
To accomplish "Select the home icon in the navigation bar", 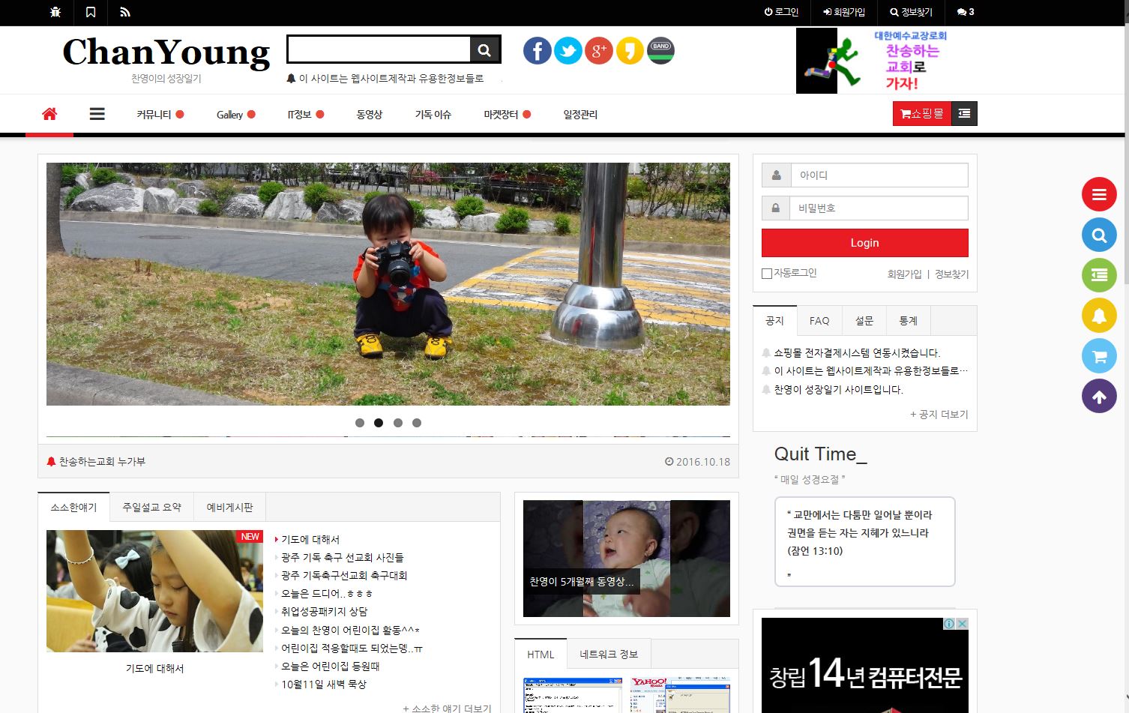I will coord(49,113).
